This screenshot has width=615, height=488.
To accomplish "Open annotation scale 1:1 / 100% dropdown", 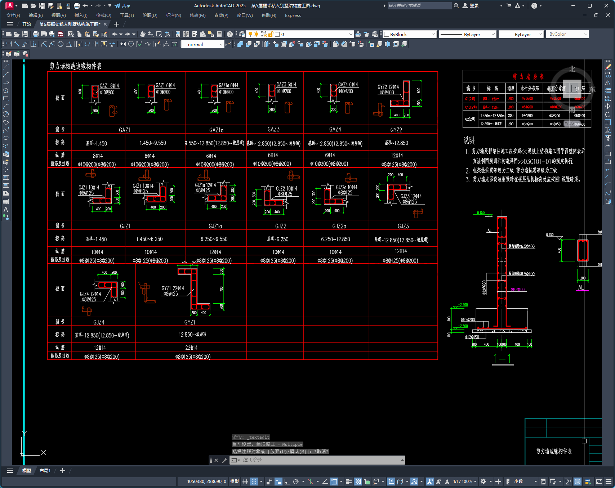I will tap(465, 482).
